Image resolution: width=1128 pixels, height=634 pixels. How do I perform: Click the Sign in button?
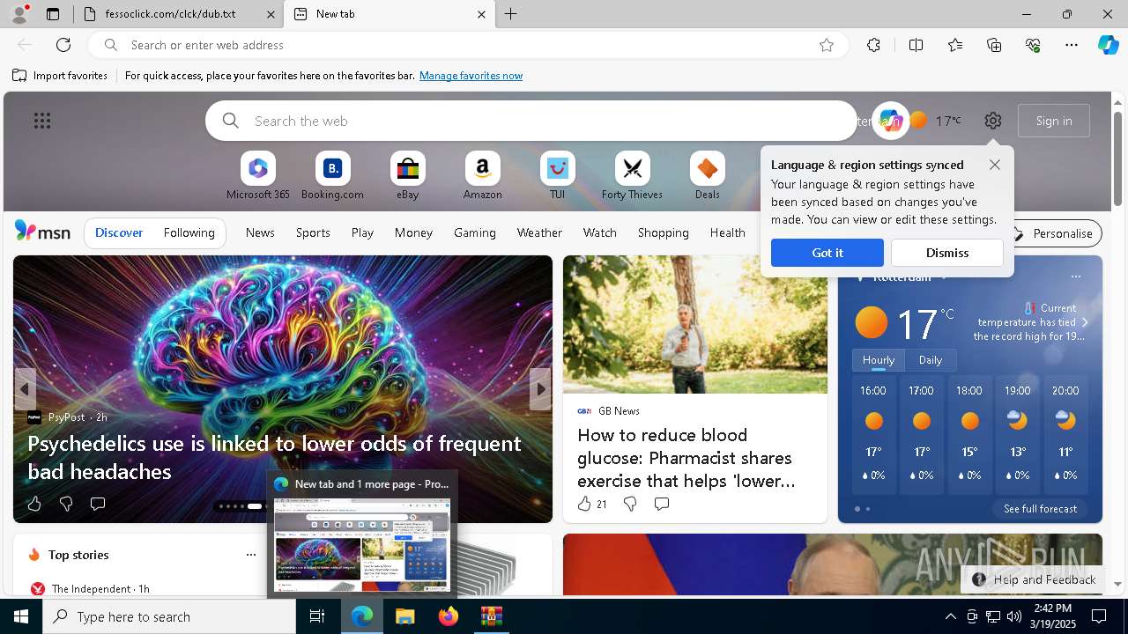pyautogui.click(x=1054, y=121)
